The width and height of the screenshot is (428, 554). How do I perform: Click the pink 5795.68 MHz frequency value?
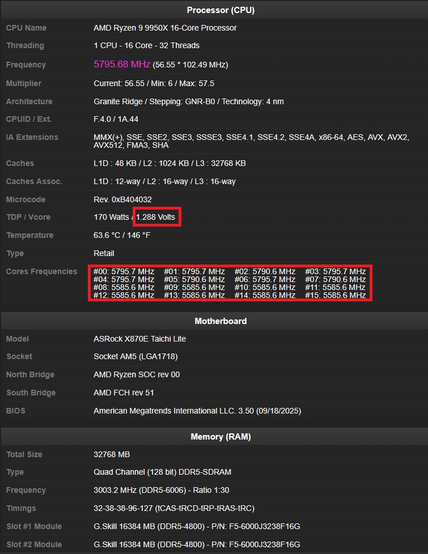click(122, 65)
